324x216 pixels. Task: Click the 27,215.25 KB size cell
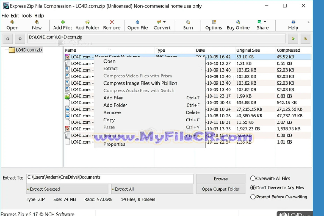(x=249, y=109)
